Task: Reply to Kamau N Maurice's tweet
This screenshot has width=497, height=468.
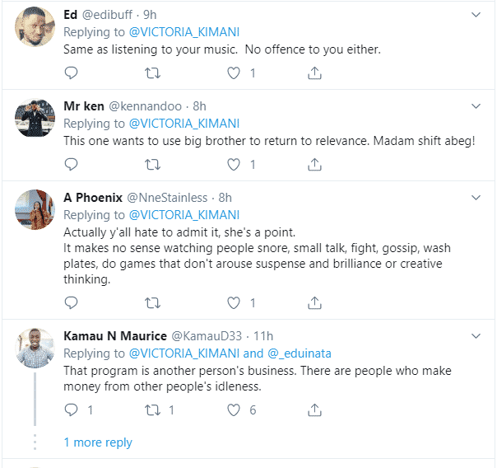Action: (x=71, y=409)
